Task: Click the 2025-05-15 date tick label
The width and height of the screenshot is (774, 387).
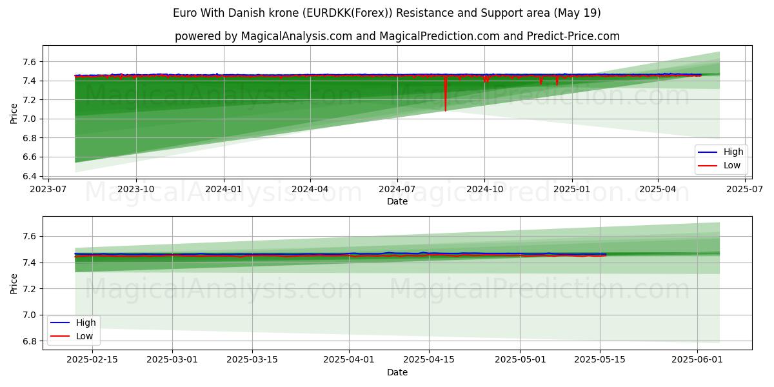Action: 600,360
